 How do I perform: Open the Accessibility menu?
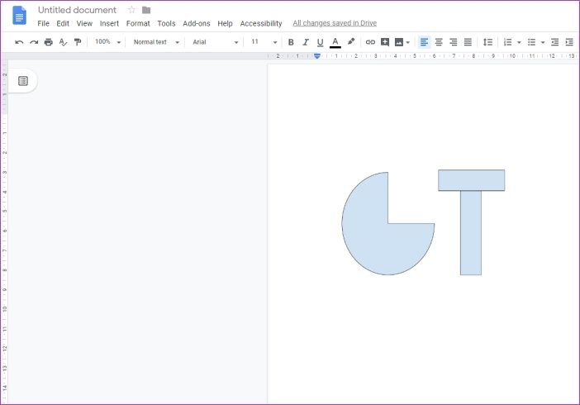261,23
